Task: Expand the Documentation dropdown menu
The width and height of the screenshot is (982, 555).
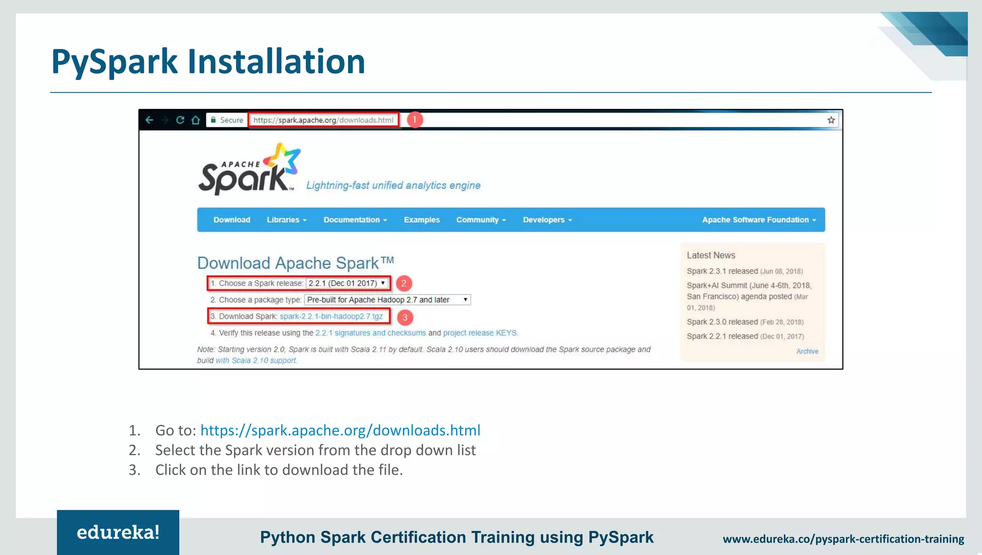Action: tap(355, 220)
